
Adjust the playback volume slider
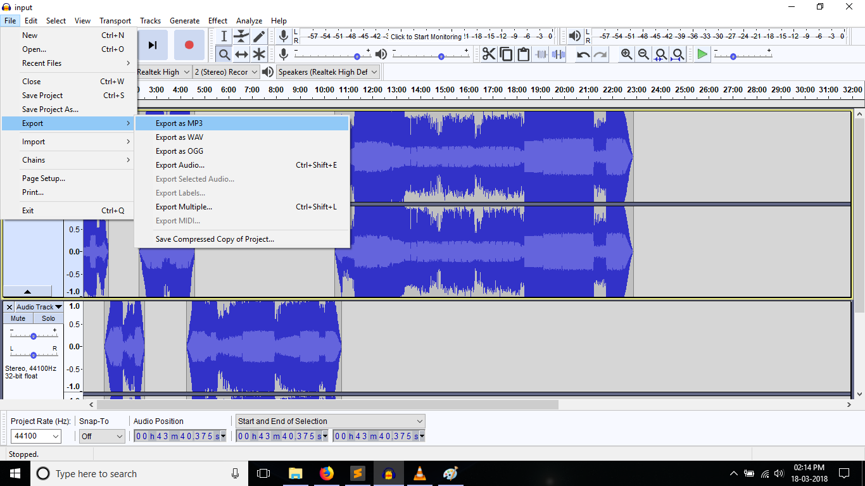coord(441,56)
